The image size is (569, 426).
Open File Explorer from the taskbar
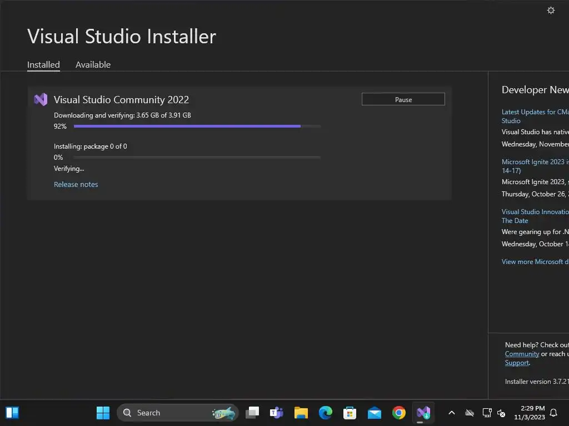[x=301, y=413]
